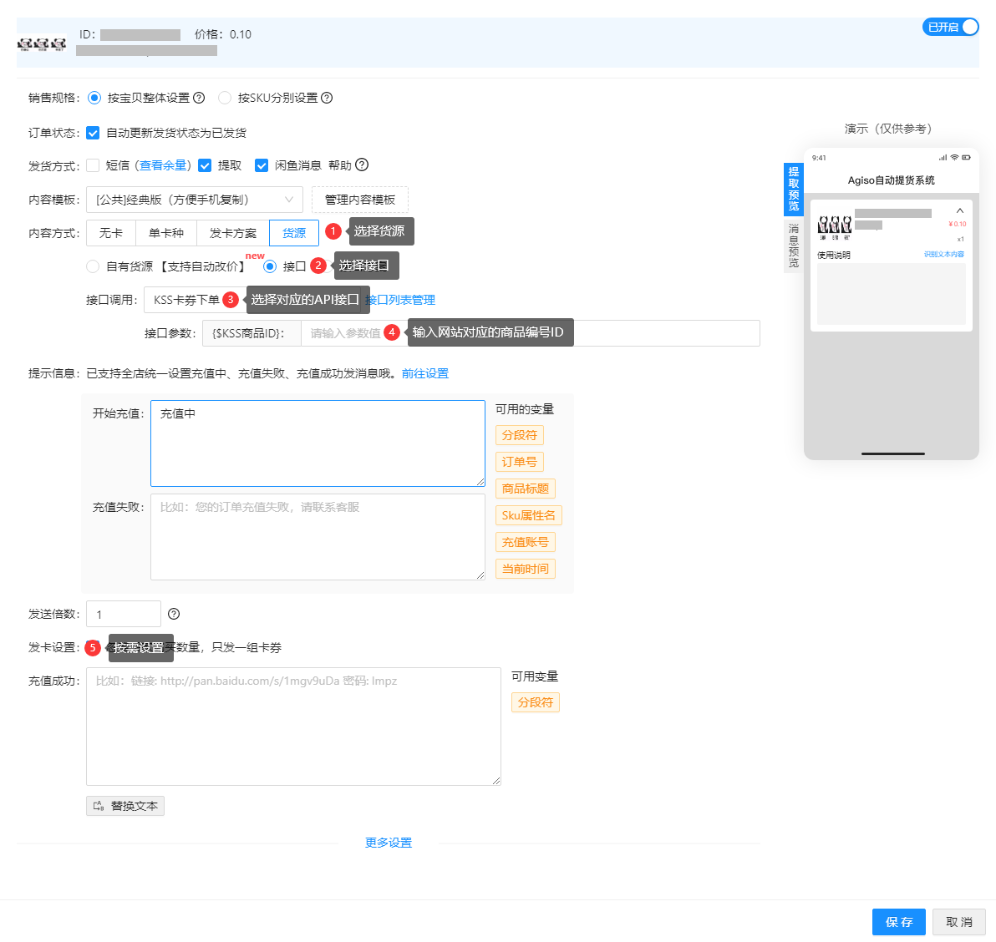Click the 替换文本 button
Screen dimensions: 996x942
coord(125,806)
